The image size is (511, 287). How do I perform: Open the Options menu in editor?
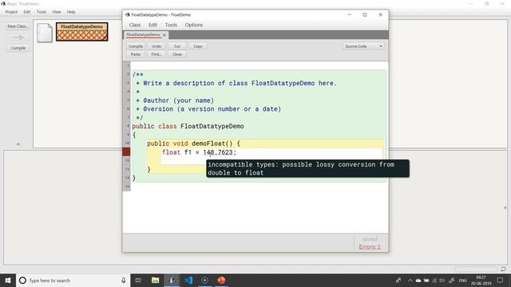point(194,25)
